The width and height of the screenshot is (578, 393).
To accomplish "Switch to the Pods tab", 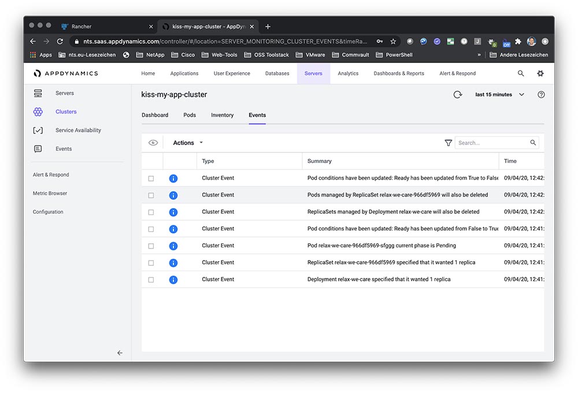I will pyautogui.click(x=190, y=115).
